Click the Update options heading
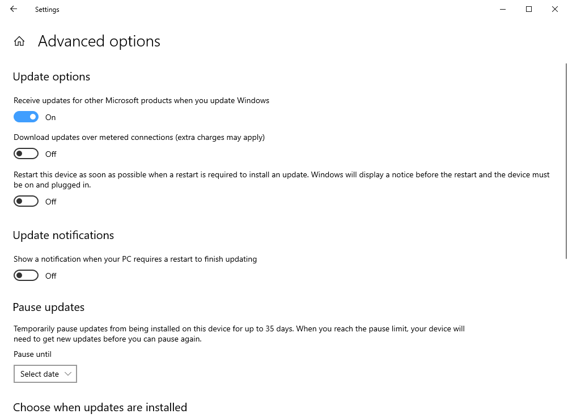The height and width of the screenshot is (418, 568). [x=52, y=77]
